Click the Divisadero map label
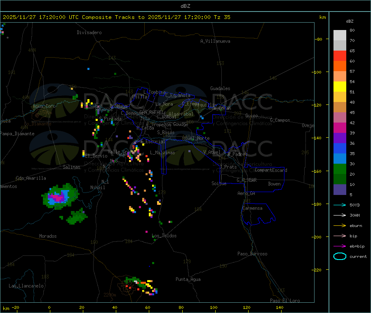This screenshot has width=371, height=313. coord(89,32)
